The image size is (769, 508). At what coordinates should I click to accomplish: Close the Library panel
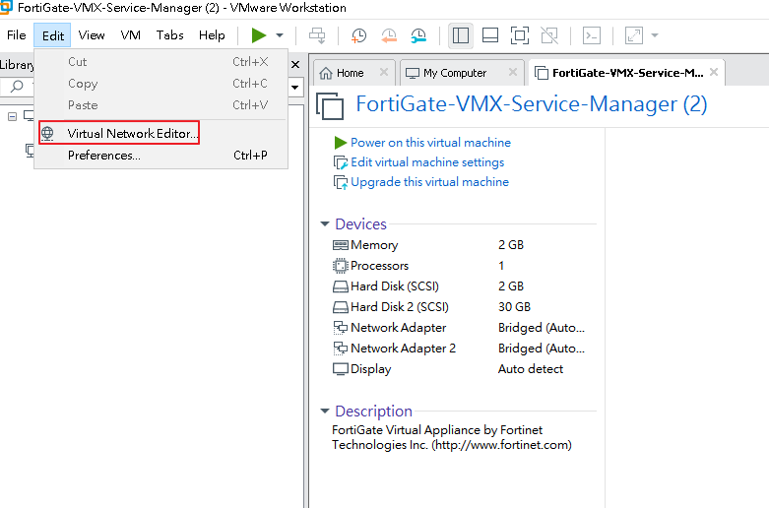point(295,65)
